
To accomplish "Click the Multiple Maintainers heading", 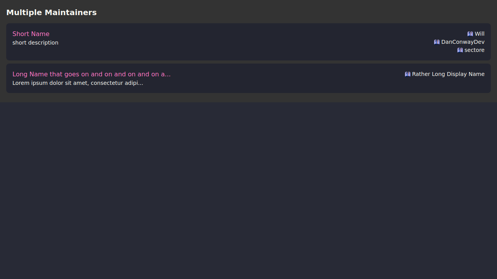I will point(51,12).
